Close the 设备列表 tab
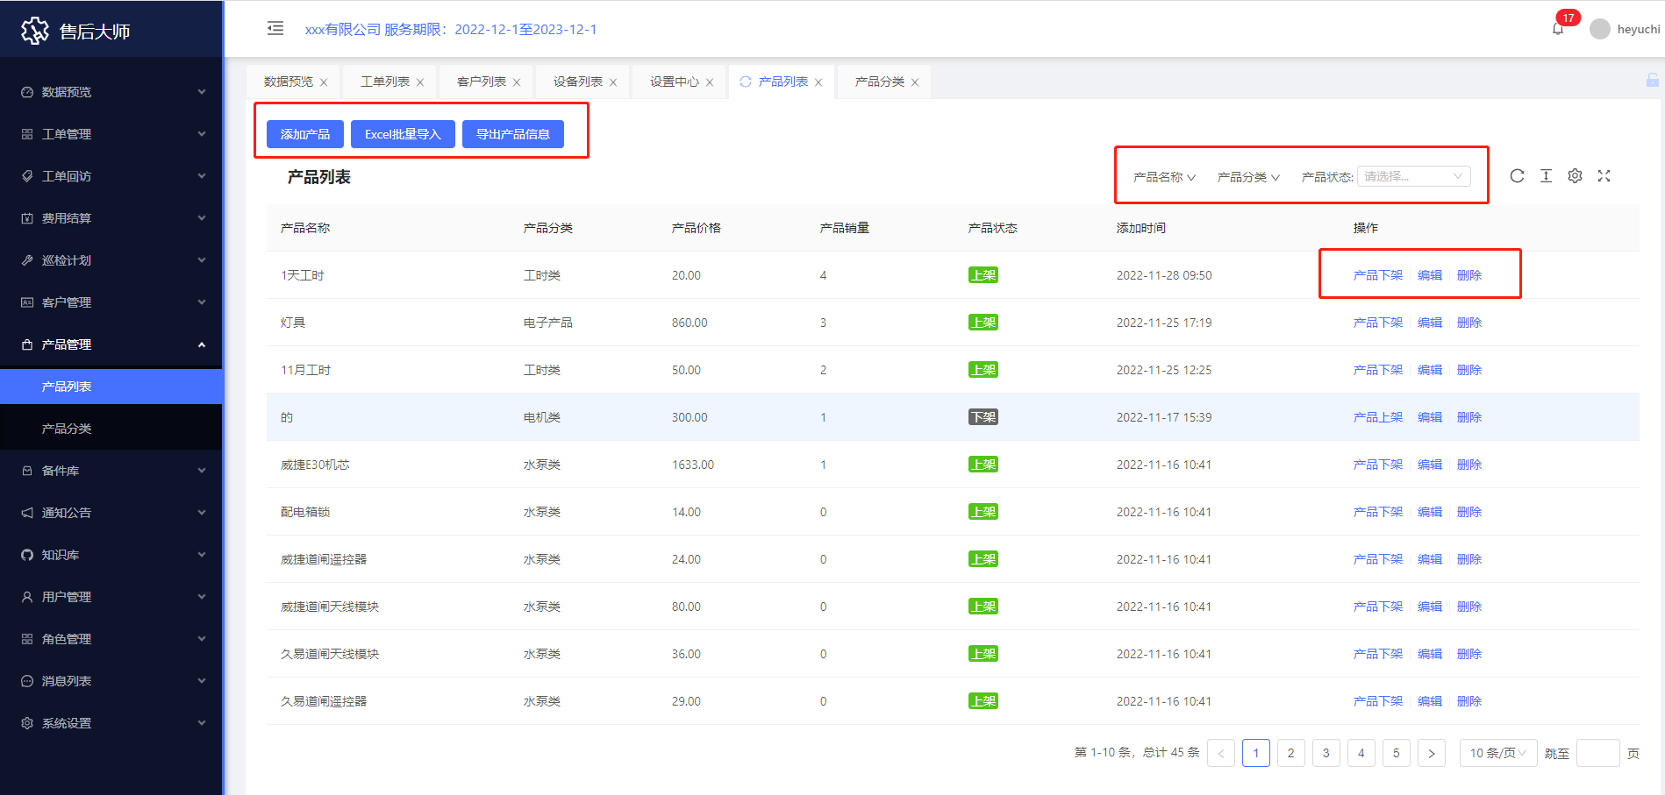This screenshot has height=795, width=1665. click(x=613, y=82)
